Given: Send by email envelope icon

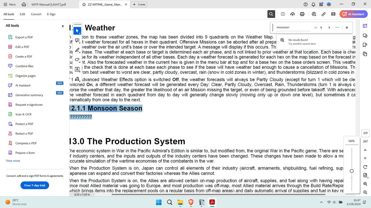Looking at the screenshot, I should pos(333,14).
